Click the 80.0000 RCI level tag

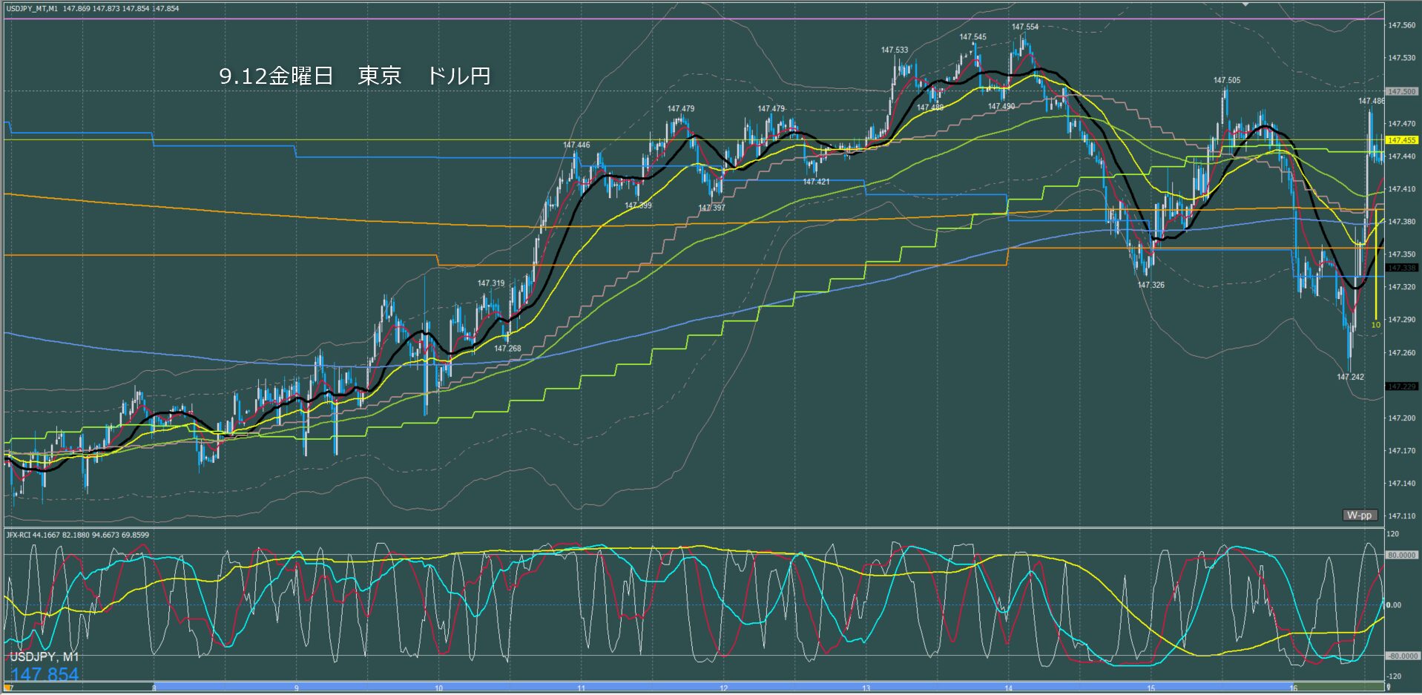1401,555
